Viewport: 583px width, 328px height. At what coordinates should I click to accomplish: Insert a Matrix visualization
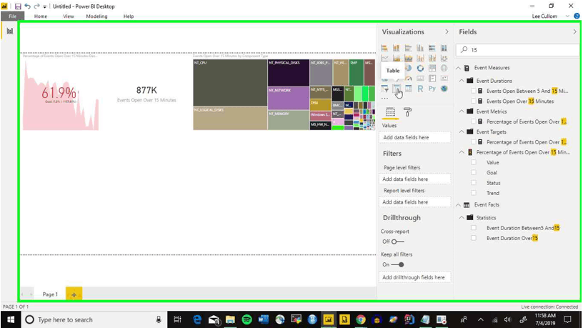(x=408, y=89)
